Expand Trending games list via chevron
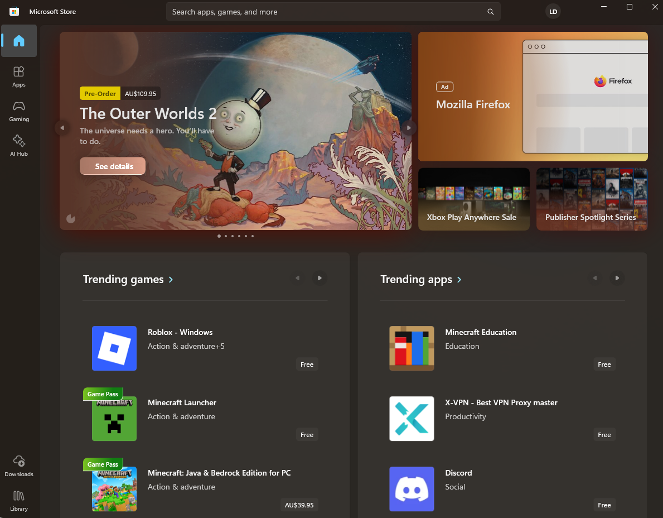 point(171,280)
